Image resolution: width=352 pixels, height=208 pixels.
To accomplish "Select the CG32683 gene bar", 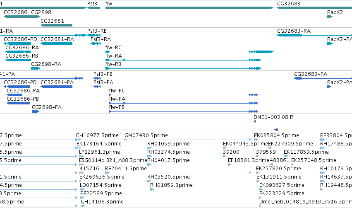I will pos(314,8).
